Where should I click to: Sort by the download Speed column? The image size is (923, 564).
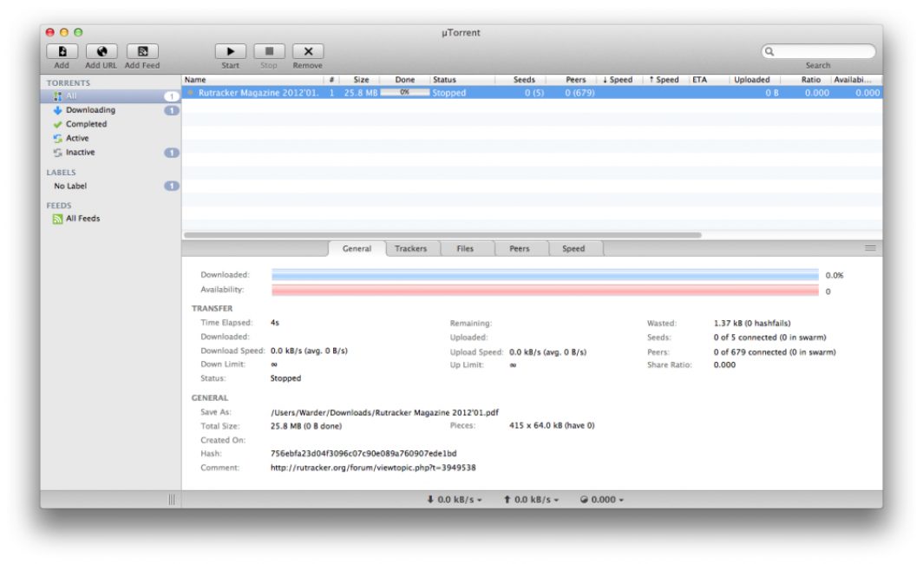618,80
